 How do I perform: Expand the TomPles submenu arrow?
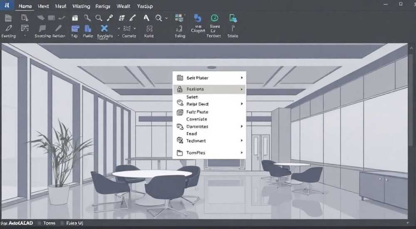(x=242, y=152)
